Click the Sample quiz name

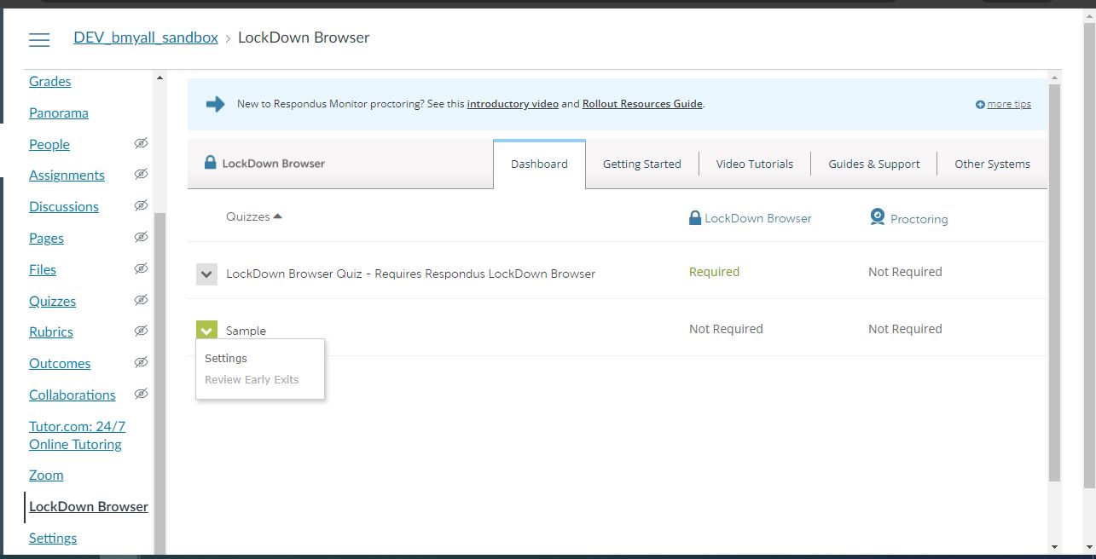pos(246,331)
